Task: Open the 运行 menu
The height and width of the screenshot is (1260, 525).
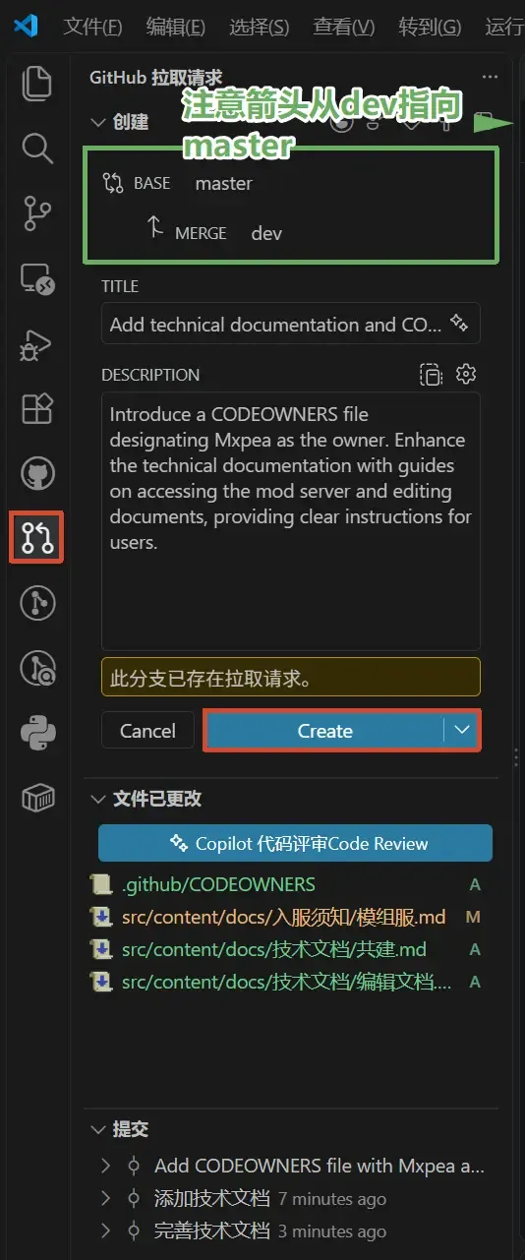Action: click(504, 27)
